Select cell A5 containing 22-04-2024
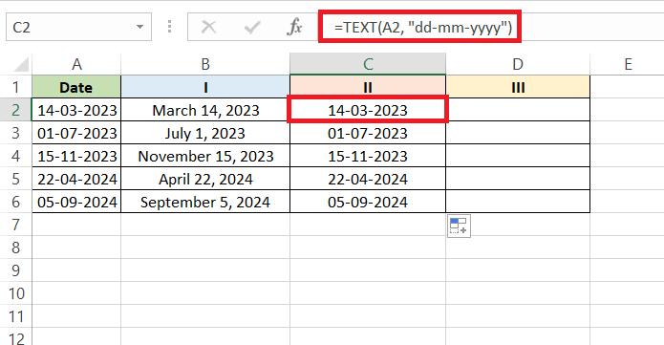Viewport: 664px width, 345px height. pos(76,179)
